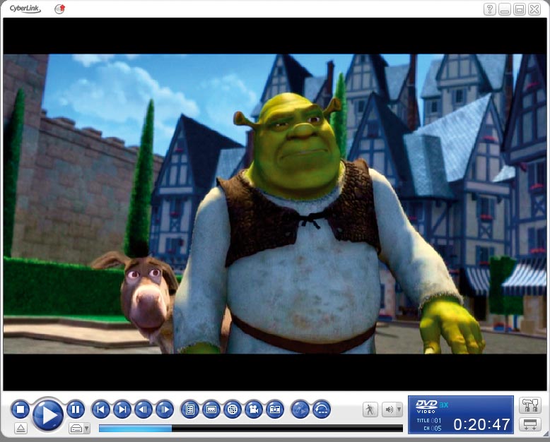
Task: Pause the movie
Action: pyautogui.click(x=76, y=409)
